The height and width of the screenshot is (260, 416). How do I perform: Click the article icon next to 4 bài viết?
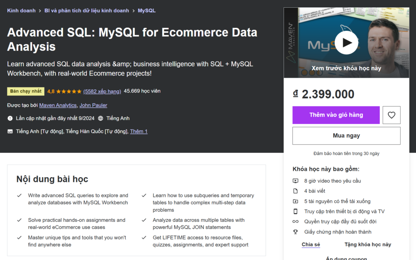[296, 191]
